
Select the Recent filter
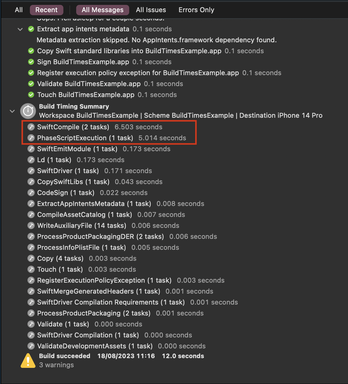[x=46, y=10]
